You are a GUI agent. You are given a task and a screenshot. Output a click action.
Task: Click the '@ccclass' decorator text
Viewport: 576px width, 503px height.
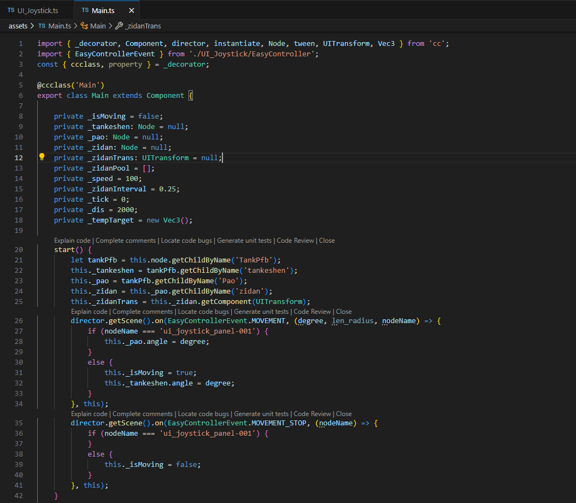54,85
